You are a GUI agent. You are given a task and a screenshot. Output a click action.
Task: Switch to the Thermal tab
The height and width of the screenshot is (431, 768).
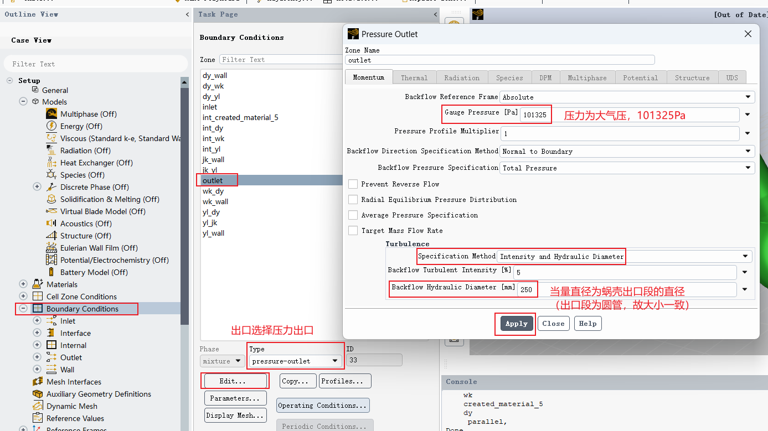click(x=414, y=78)
